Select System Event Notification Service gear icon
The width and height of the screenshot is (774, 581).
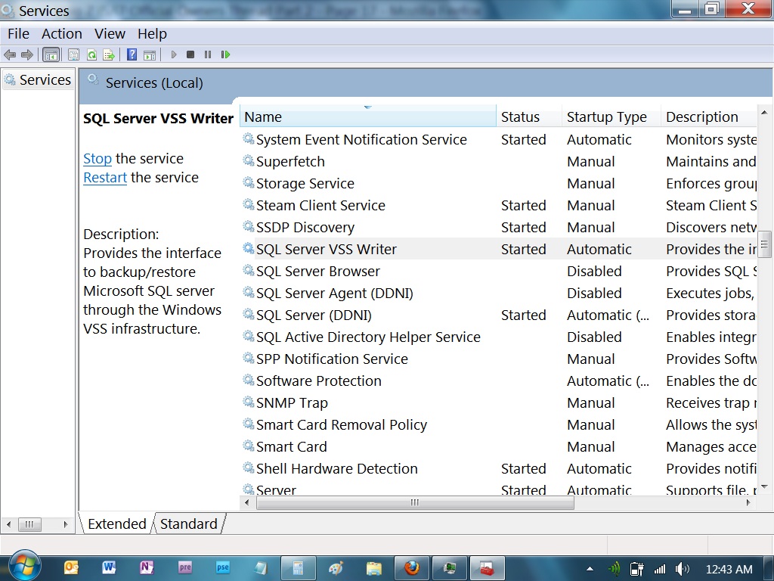(x=248, y=139)
